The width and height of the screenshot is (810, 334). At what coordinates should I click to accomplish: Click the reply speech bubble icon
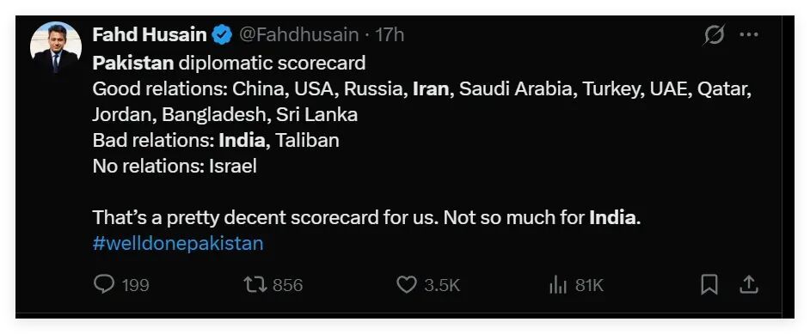(104, 284)
